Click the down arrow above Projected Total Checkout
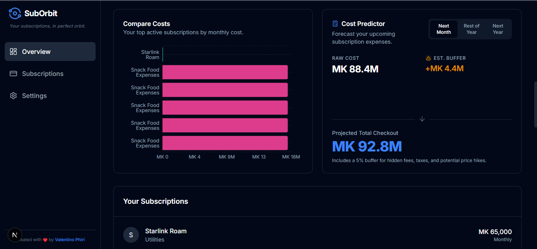The width and height of the screenshot is (537, 249). click(422, 119)
